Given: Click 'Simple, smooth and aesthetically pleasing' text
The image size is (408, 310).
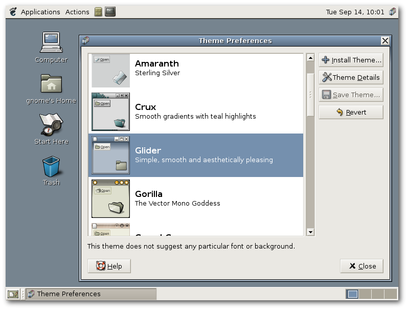Looking at the screenshot, I should pos(204,160).
